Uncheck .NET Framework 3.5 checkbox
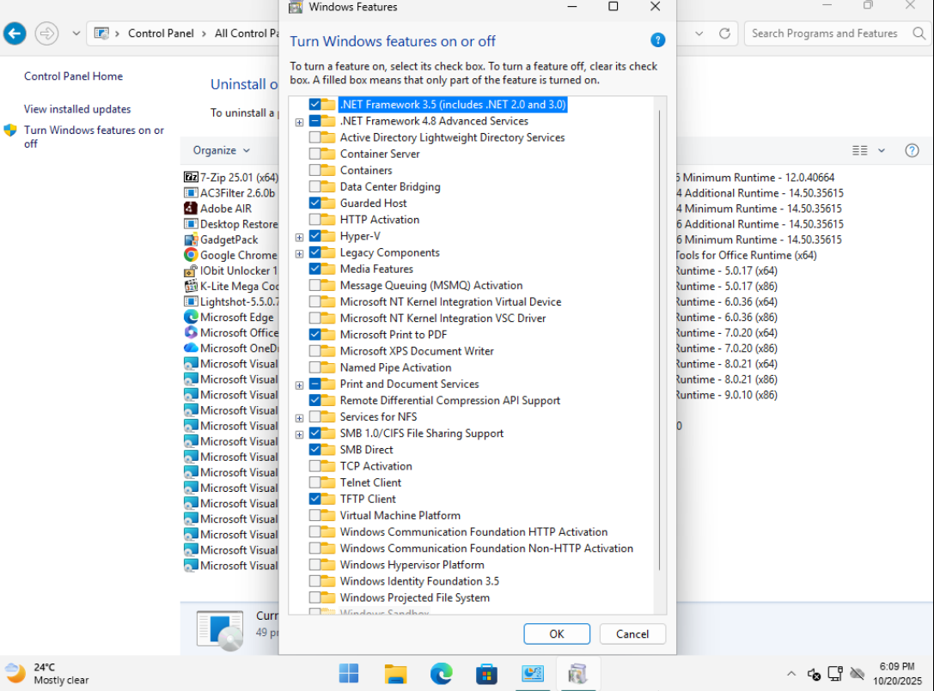The width and height of the screenshot is (934, 691). [x=314, y=104]
